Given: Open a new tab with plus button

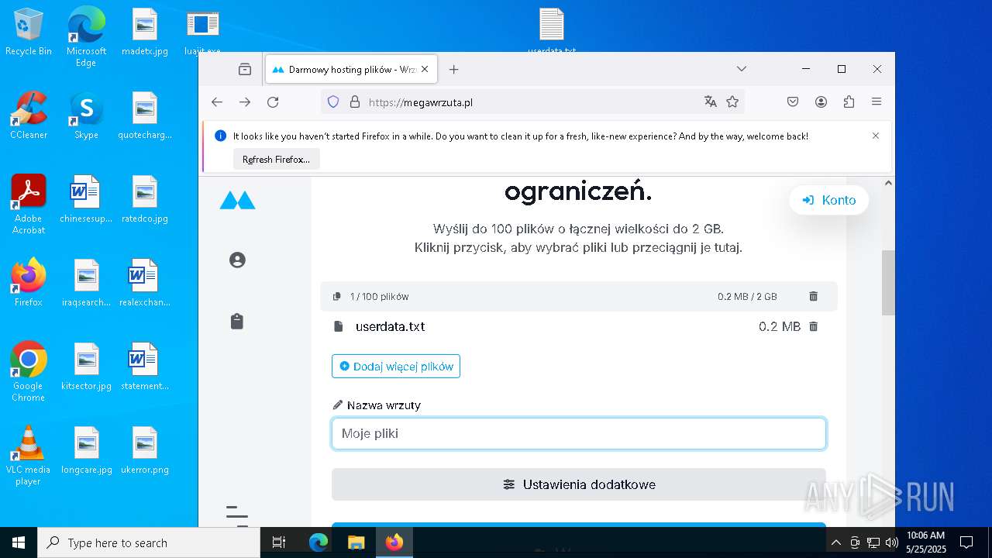Looking at the screenshot, I should tap(454, 69).
